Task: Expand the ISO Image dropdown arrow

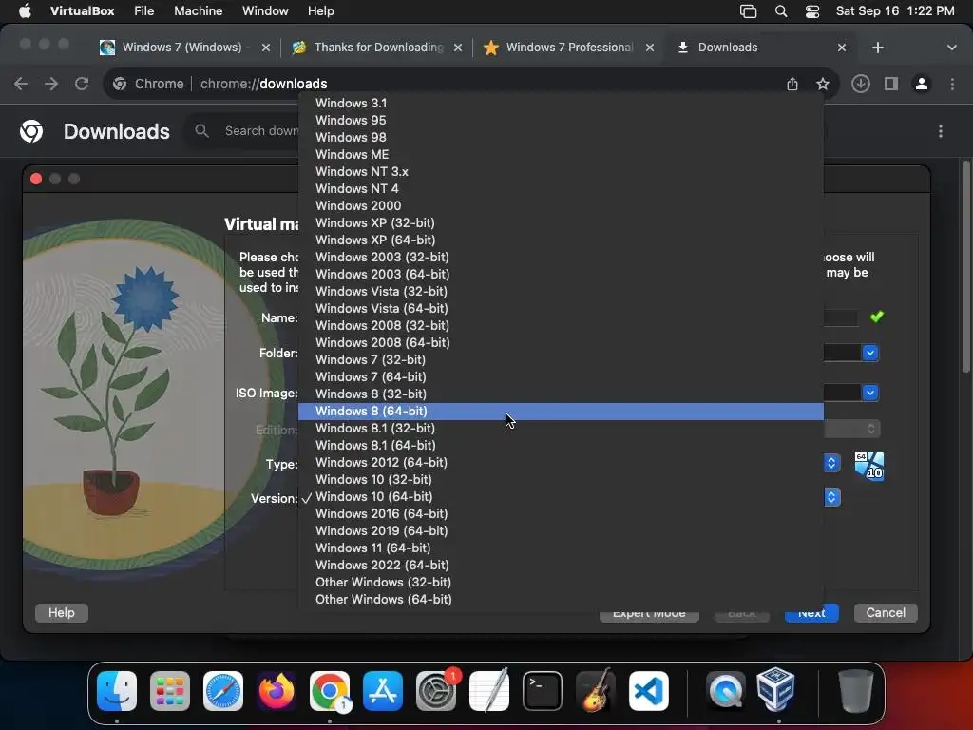Action: tap(870, 393)
